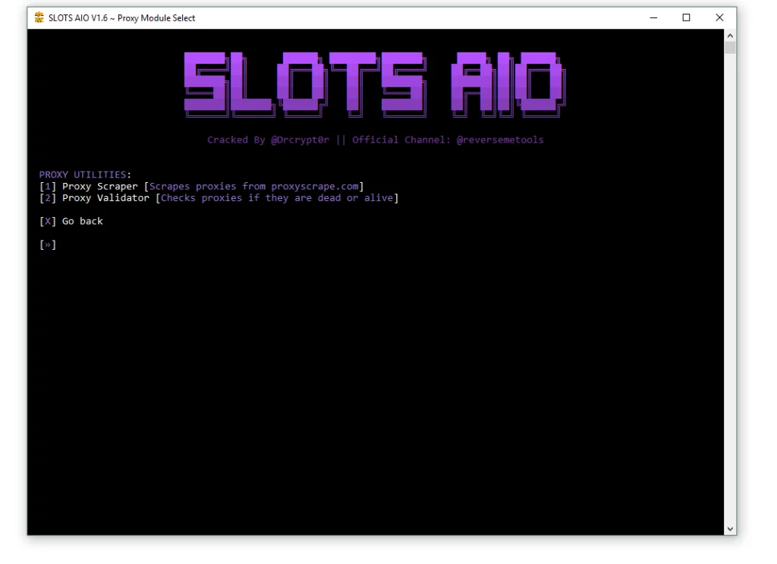Click the '@reversemetools' channel name
Viewport: 777px width, 564px height.
tap(499, 140)
